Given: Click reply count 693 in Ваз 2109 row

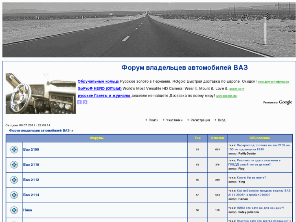Looking at the screenshot, I should pos(217,149).
